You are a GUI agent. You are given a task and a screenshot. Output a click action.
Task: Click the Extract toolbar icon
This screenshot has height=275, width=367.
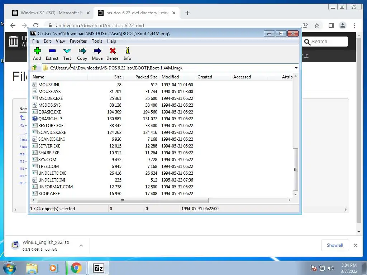[x=52, y=51]
